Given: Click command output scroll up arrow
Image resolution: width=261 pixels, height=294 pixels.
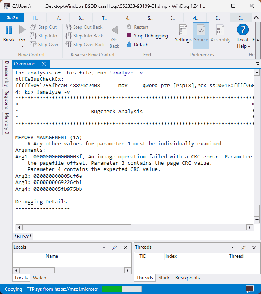Looking at the screenshot, I should tap(257, 72).
